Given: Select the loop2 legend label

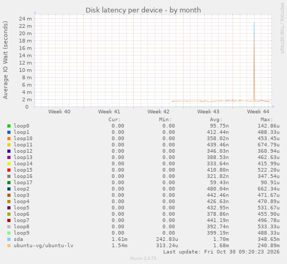Looking at the screenshot, I should (x=22, y=189).
